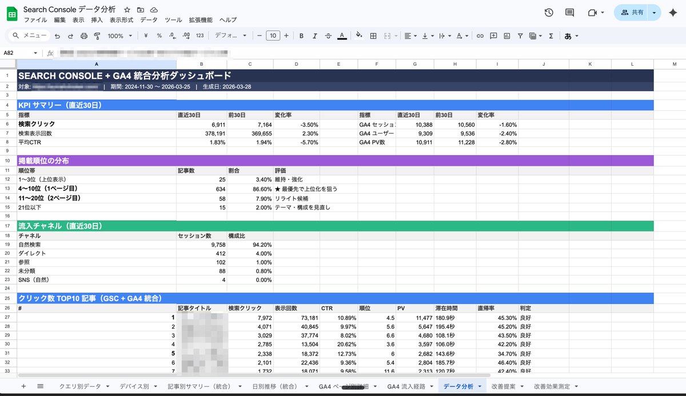Open the zoom 100% dropdown
Viewport: 686px width, 396px height.
pos(120,35)
